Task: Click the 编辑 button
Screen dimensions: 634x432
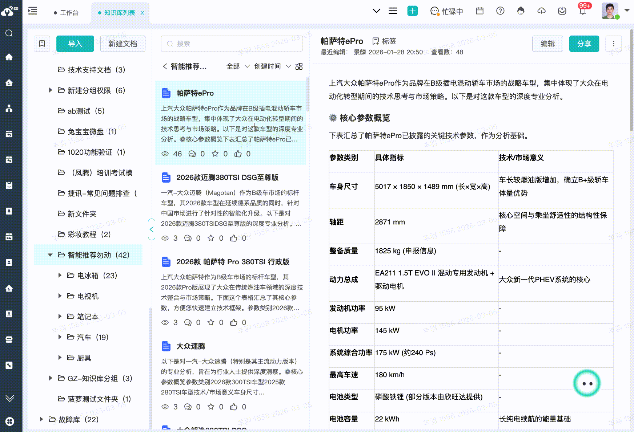Action: [547, 44]
